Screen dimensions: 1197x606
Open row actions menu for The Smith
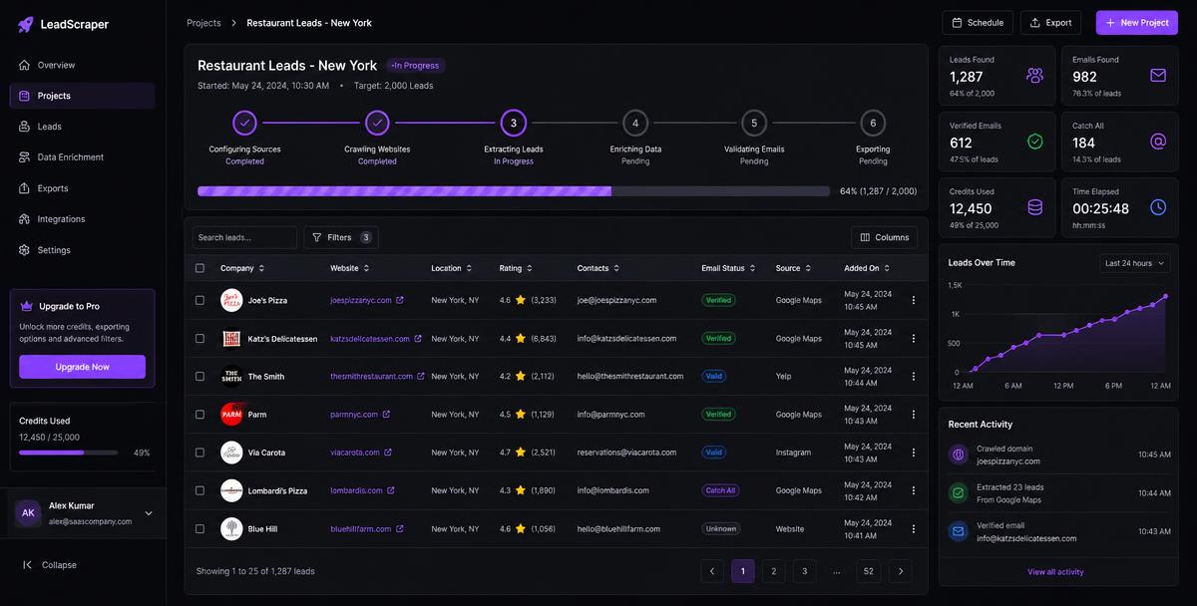tap(913, 377)
